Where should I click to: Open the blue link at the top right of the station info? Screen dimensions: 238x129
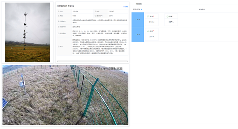click(x=126, y=6)
